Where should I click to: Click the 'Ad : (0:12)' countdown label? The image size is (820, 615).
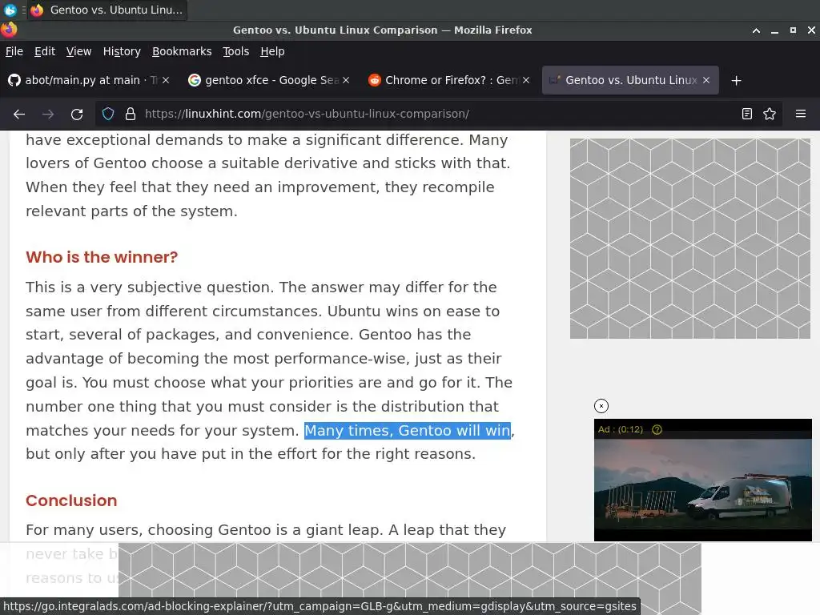(x=621, y=429)
